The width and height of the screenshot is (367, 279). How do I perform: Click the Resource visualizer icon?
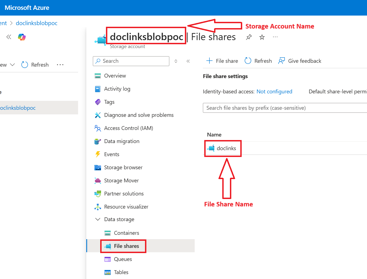(x=98, y=207)
